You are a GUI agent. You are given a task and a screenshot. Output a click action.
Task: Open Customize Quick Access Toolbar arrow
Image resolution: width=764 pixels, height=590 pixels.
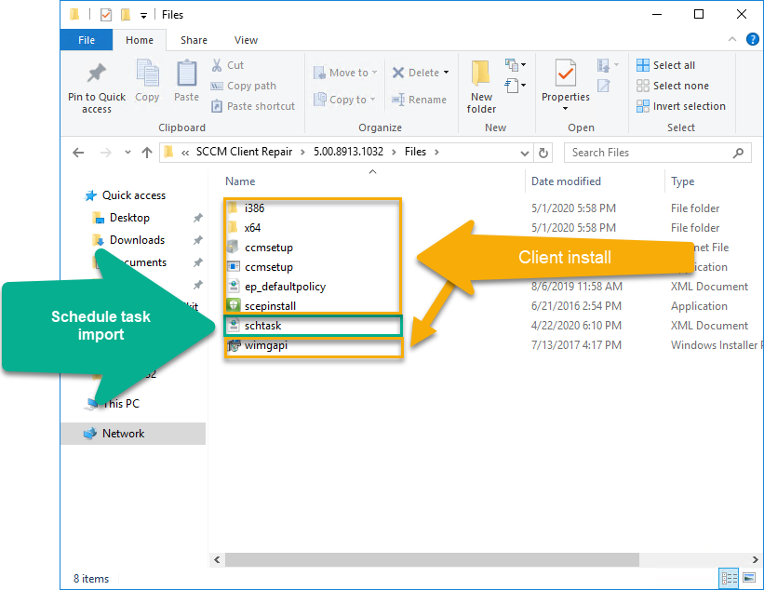pos(143,16)
